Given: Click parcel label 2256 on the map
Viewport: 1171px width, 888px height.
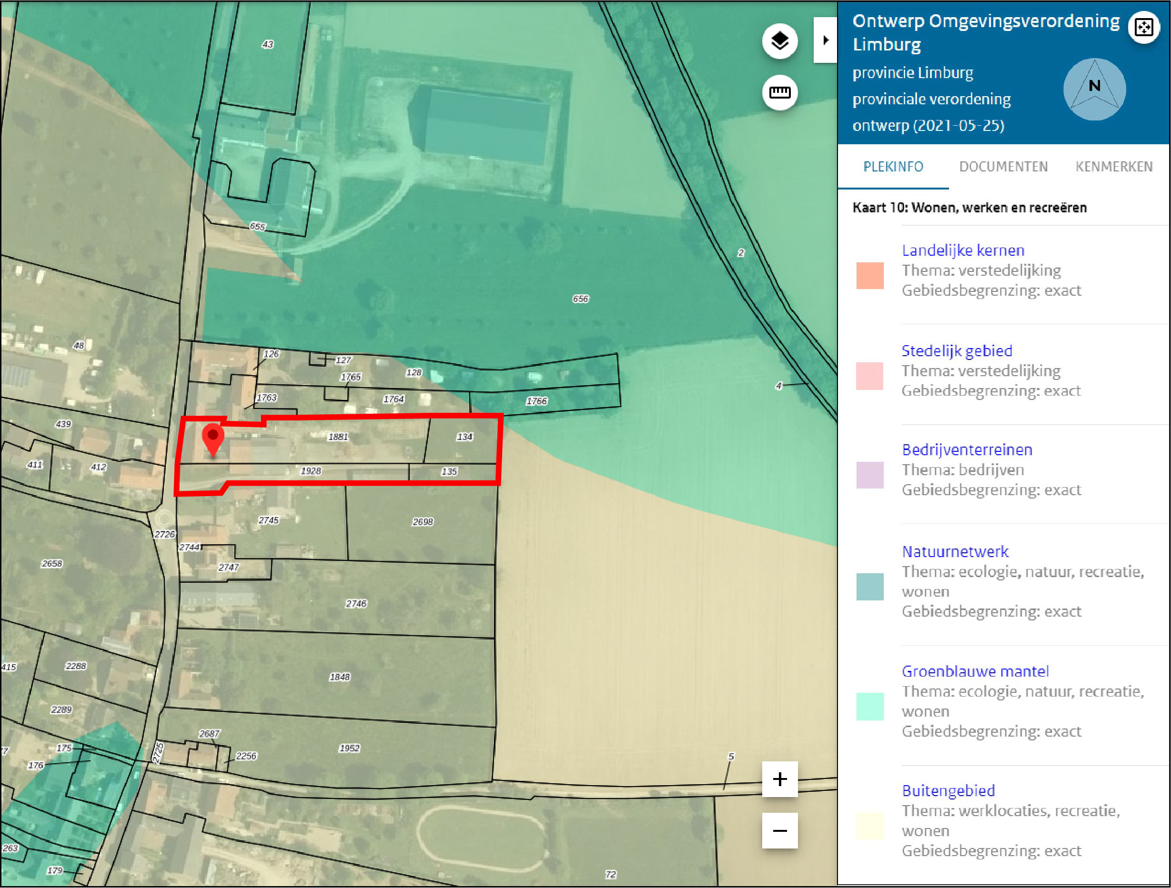Looking at the screenshot, I should (x=246, y=756).
